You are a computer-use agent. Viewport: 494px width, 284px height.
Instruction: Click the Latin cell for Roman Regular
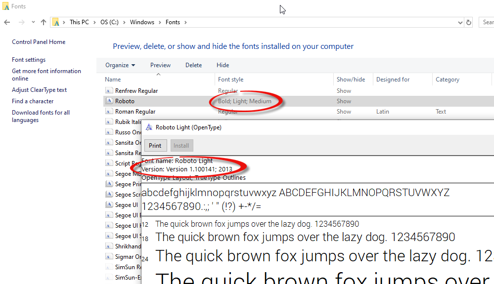(x=382, y=111)
